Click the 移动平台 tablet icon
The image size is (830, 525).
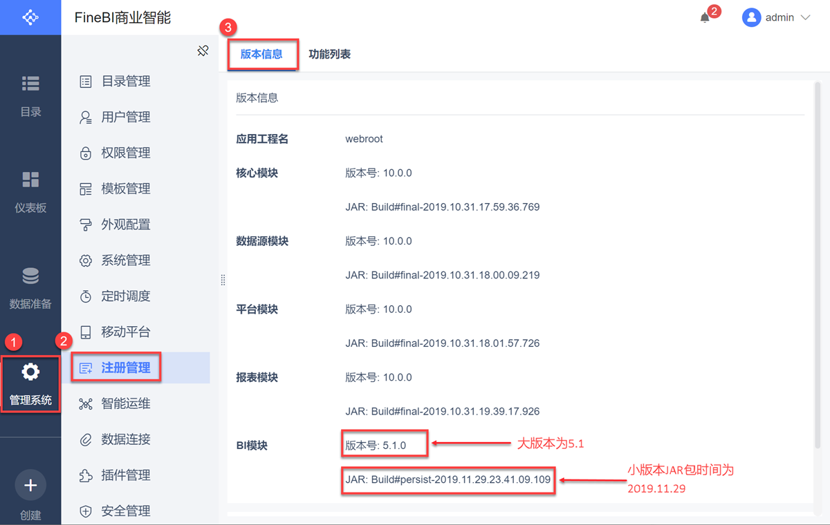pyautogui.click(x=86, y=332)
